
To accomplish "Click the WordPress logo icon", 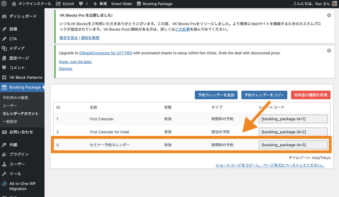I will 4,4.
